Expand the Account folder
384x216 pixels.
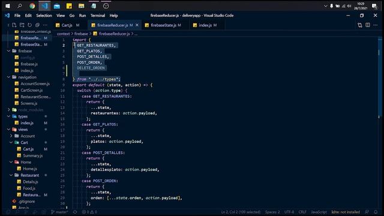[x=27, y=136]
